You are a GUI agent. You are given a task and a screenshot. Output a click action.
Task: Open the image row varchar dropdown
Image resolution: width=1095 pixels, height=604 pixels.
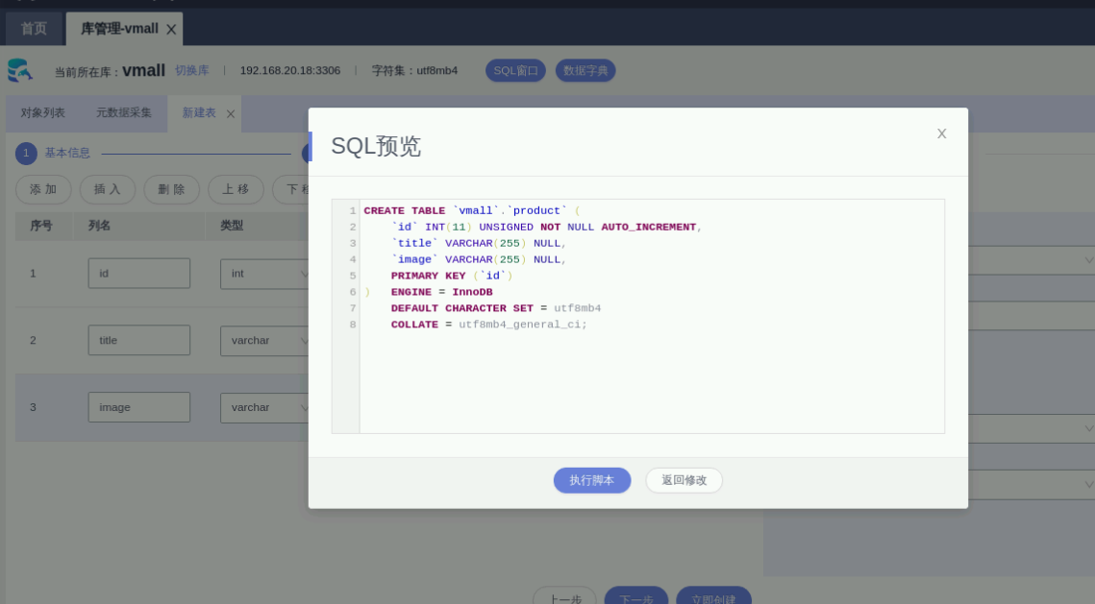pyautogui.click(x=264, y=407)
